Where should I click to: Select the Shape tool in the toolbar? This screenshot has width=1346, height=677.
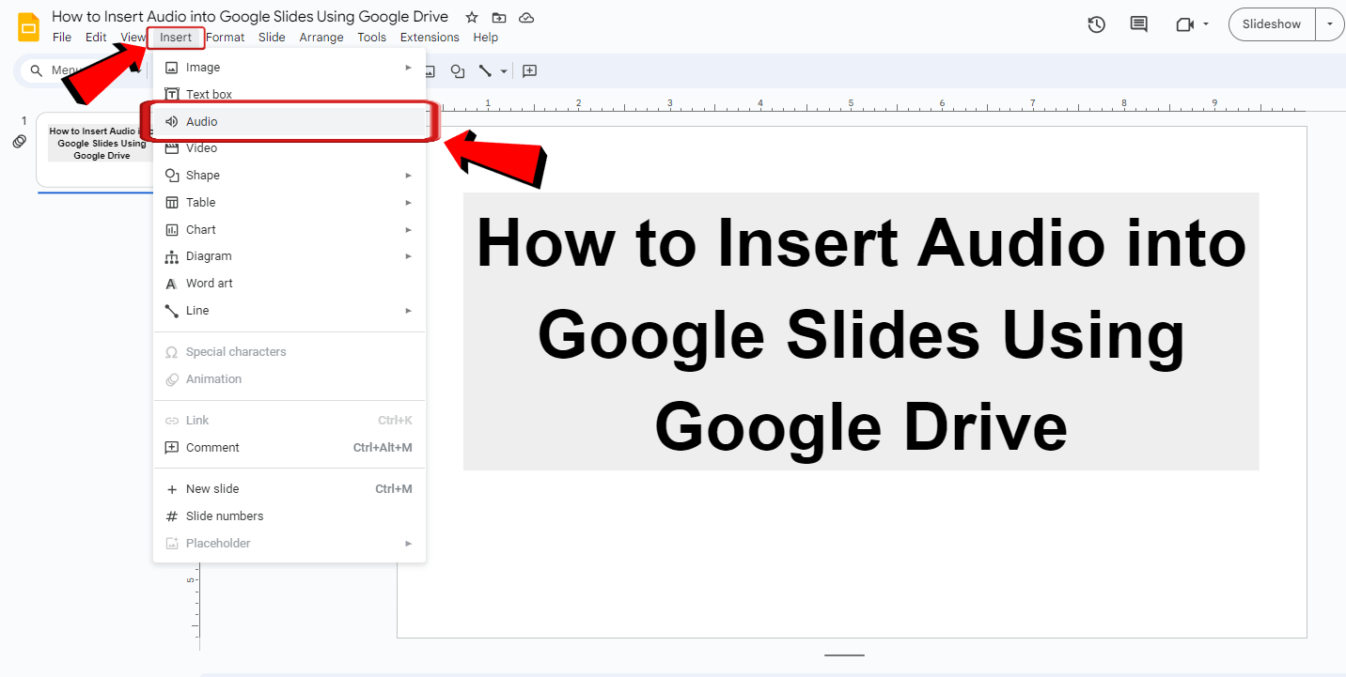(x=458, y=70)
